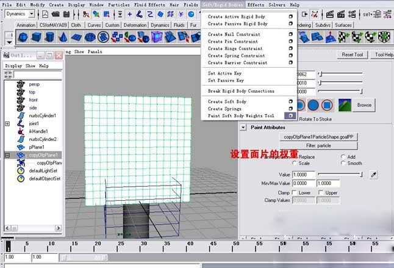Click the render current frame clapper icon
Viewport: 394px width, 268px height.
330,14
